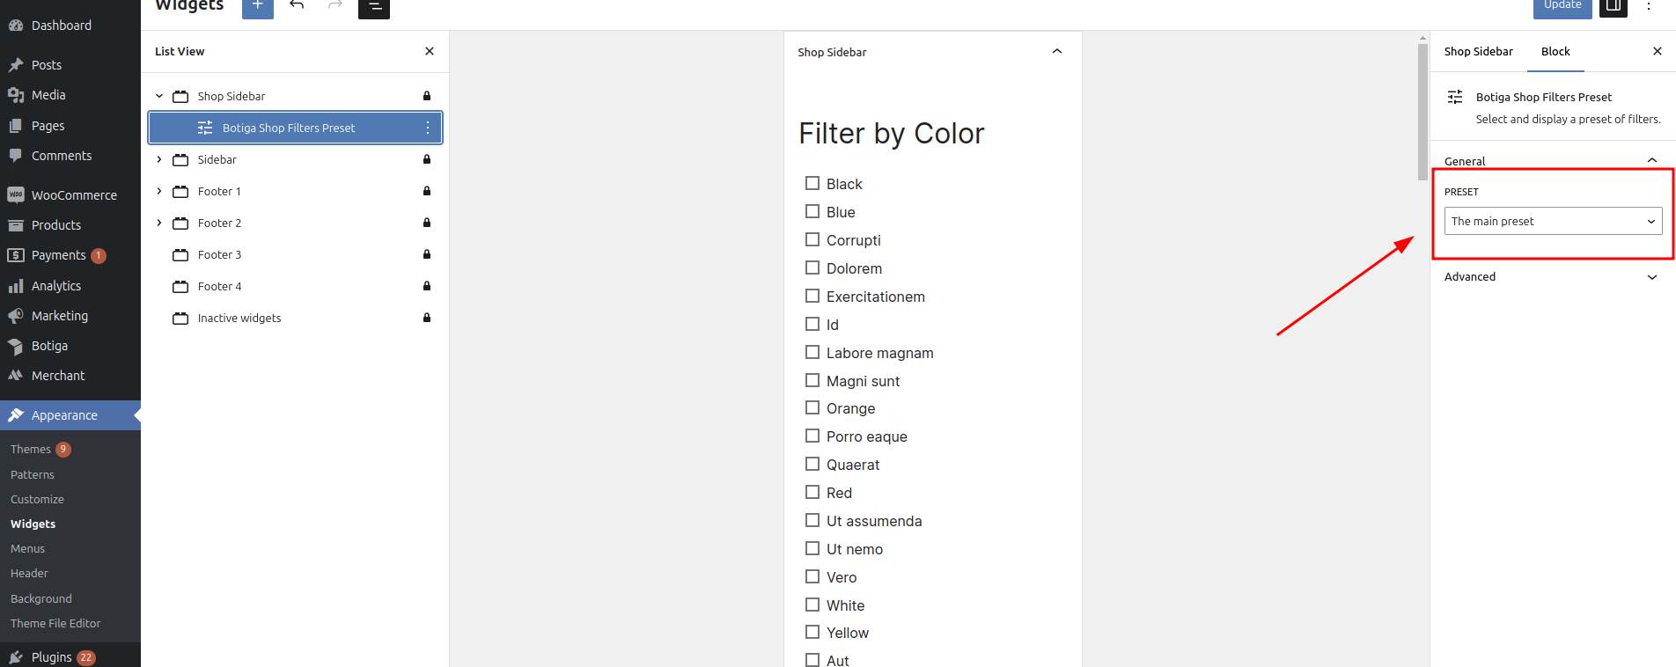This screenshot has height=667, width=1676.
Task: Close the List View panel
Action: [430, 51]
